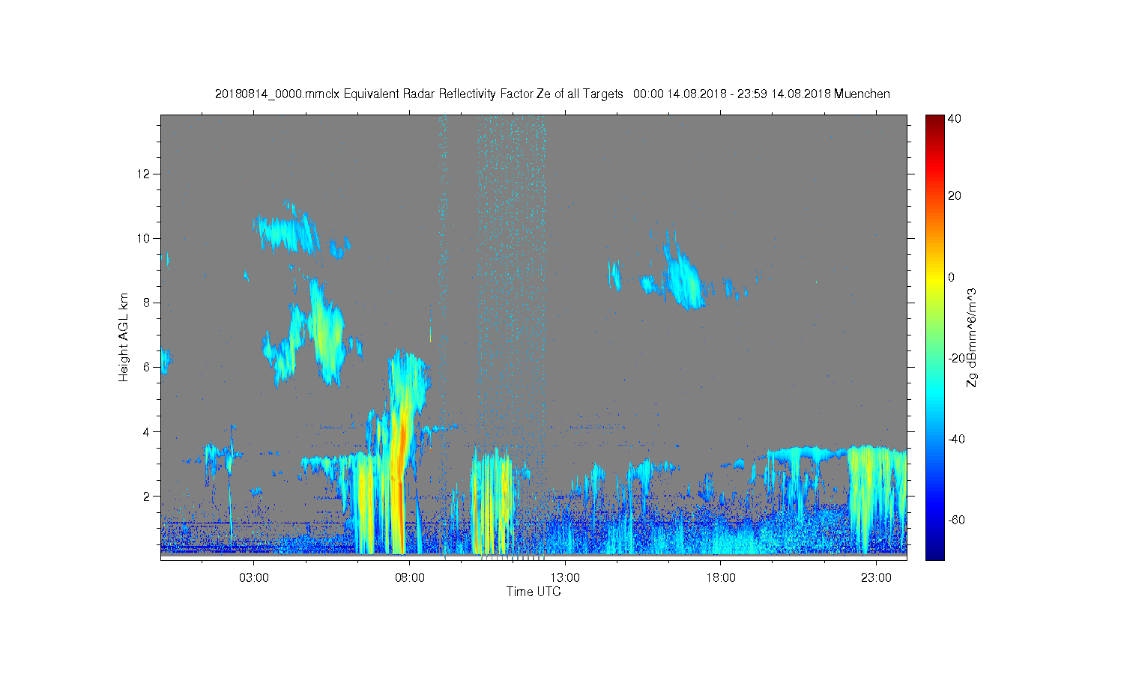The height and width of the screenshot is (674, 1124).
Task: Click the '08:00' time tick label
Action: pos(409,578)
